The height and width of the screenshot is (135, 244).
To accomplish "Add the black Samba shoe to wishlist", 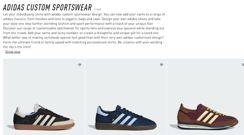I will click(x=79, y=65).
